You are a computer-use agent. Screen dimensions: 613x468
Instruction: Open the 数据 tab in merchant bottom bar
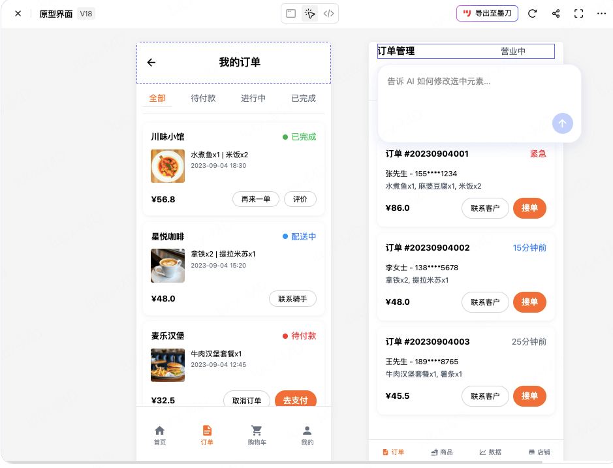pyautogui.click(x=491, y=452)
